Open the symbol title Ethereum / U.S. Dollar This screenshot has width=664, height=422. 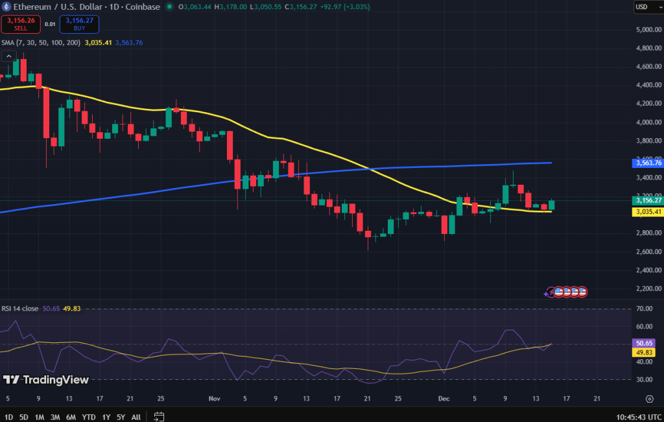(57, 6)
